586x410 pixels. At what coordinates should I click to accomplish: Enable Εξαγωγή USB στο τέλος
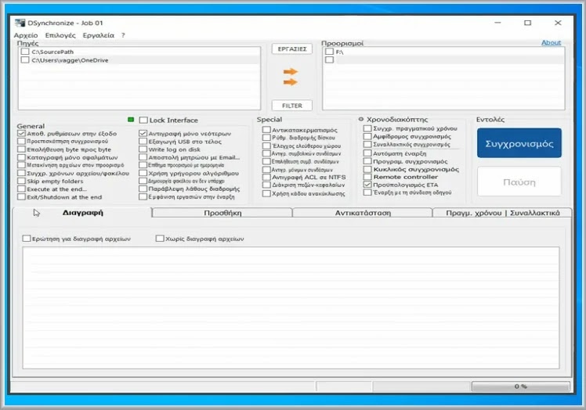[143, 141]
